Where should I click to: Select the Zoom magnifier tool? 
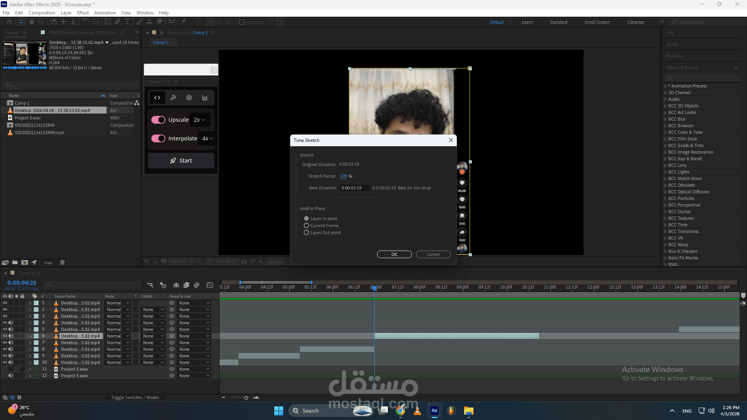coord(42,22)
